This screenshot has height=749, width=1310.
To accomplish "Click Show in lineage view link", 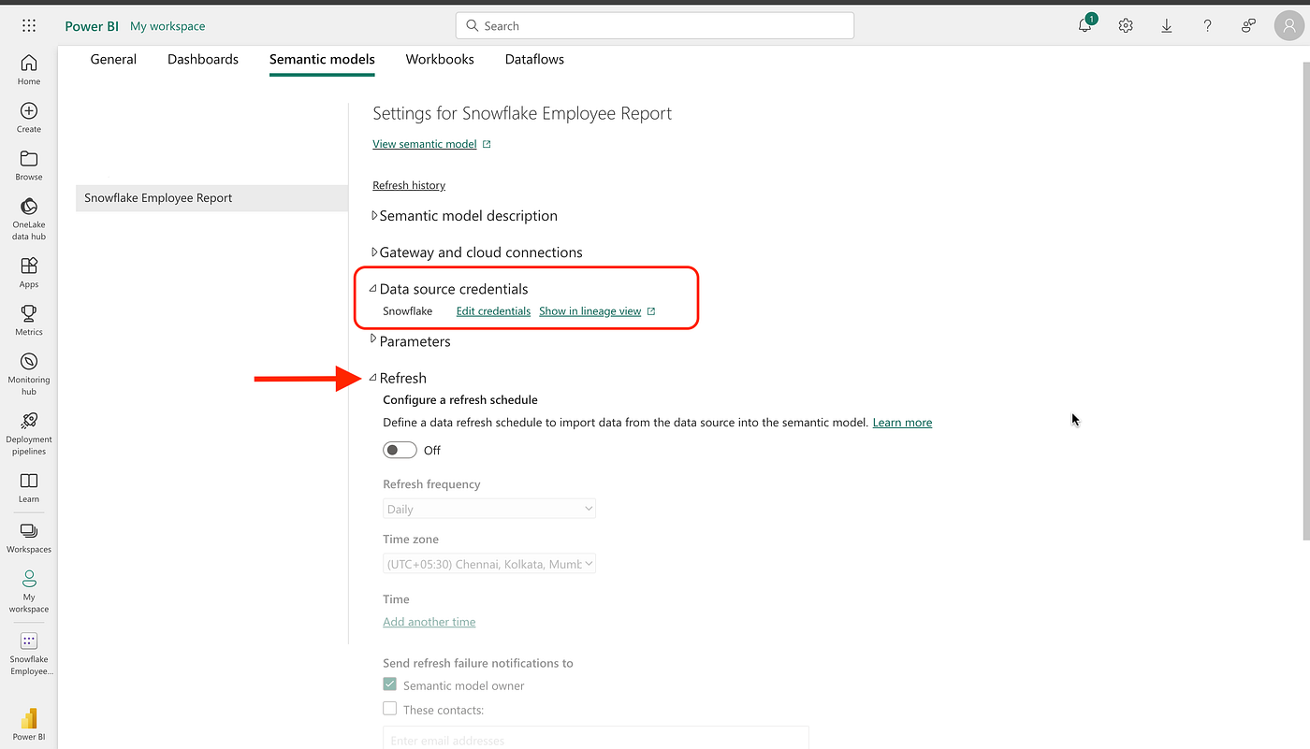I will [590, 311].
